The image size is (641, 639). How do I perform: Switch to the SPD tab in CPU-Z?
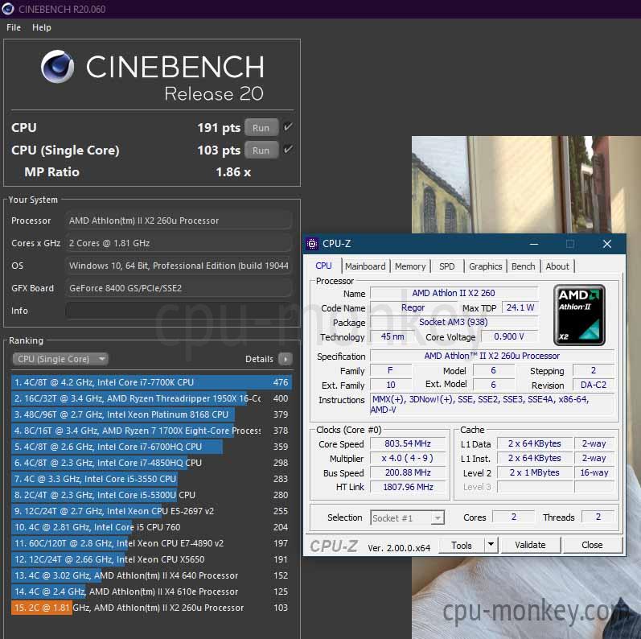pyautogui.click(x=447, y=266)
